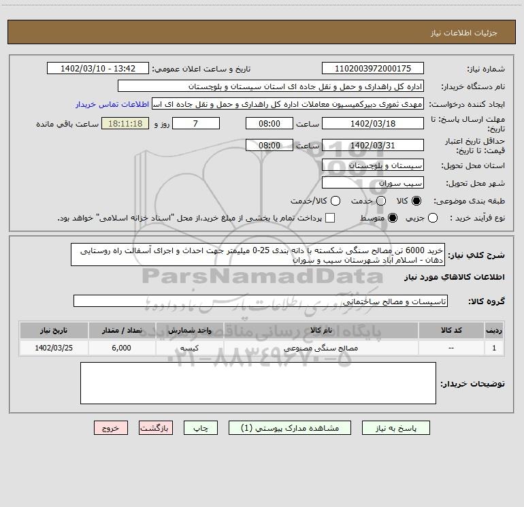Viewport: 524px width, 507px height.
Task: Select the کالا radio button
Action: click(x=416, y=201)
